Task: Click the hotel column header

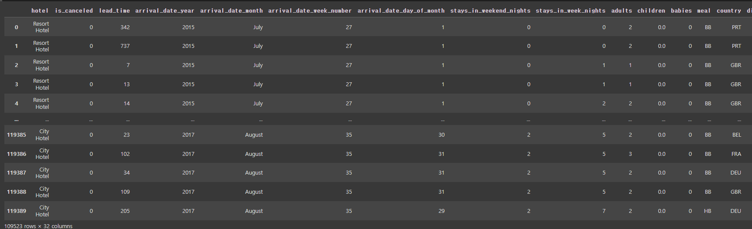Action: (x=40, y=10)
